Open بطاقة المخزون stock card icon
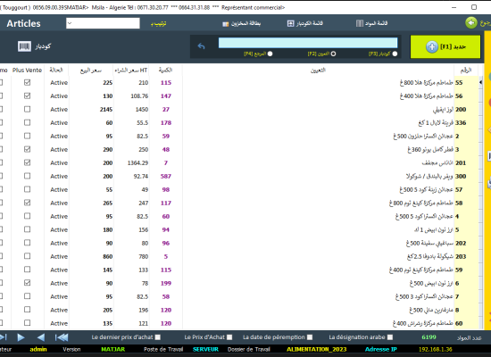 point(226,24)
